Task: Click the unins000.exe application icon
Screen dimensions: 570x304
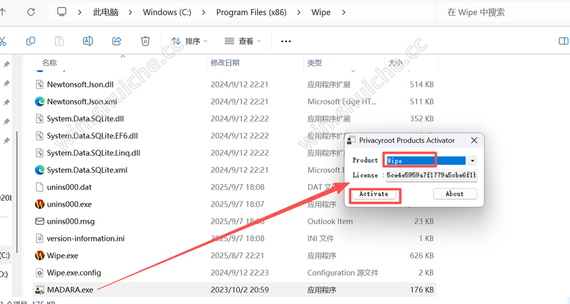Action: pyautogui.click(x=39, y=204)
